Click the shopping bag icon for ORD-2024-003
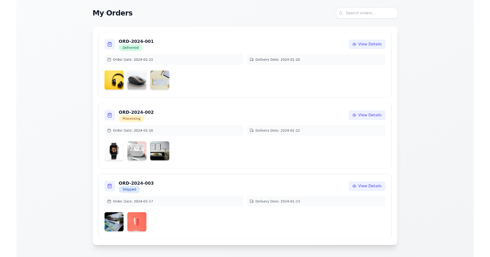 (x=109, y=186)
